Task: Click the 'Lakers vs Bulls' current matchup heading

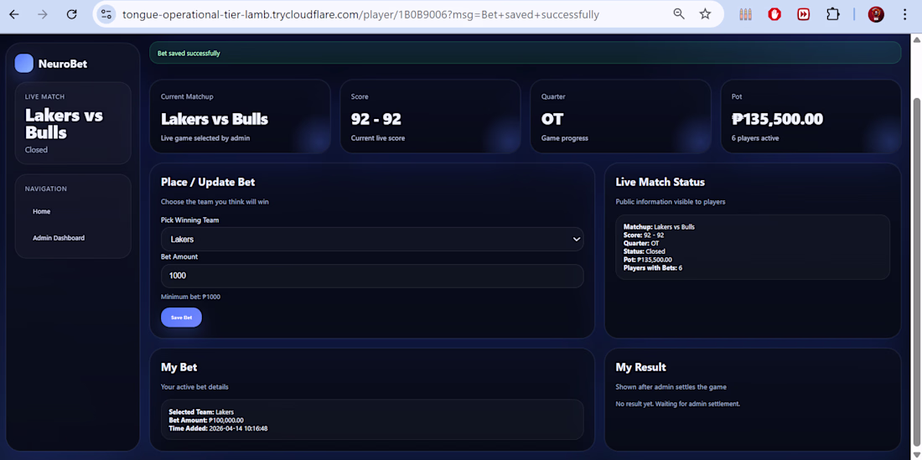Action: 215,119
